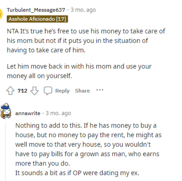This screenshot has height=181, width=182.
Task: Open Turbulent_Message637's user profile
Action: coord(36,10)
